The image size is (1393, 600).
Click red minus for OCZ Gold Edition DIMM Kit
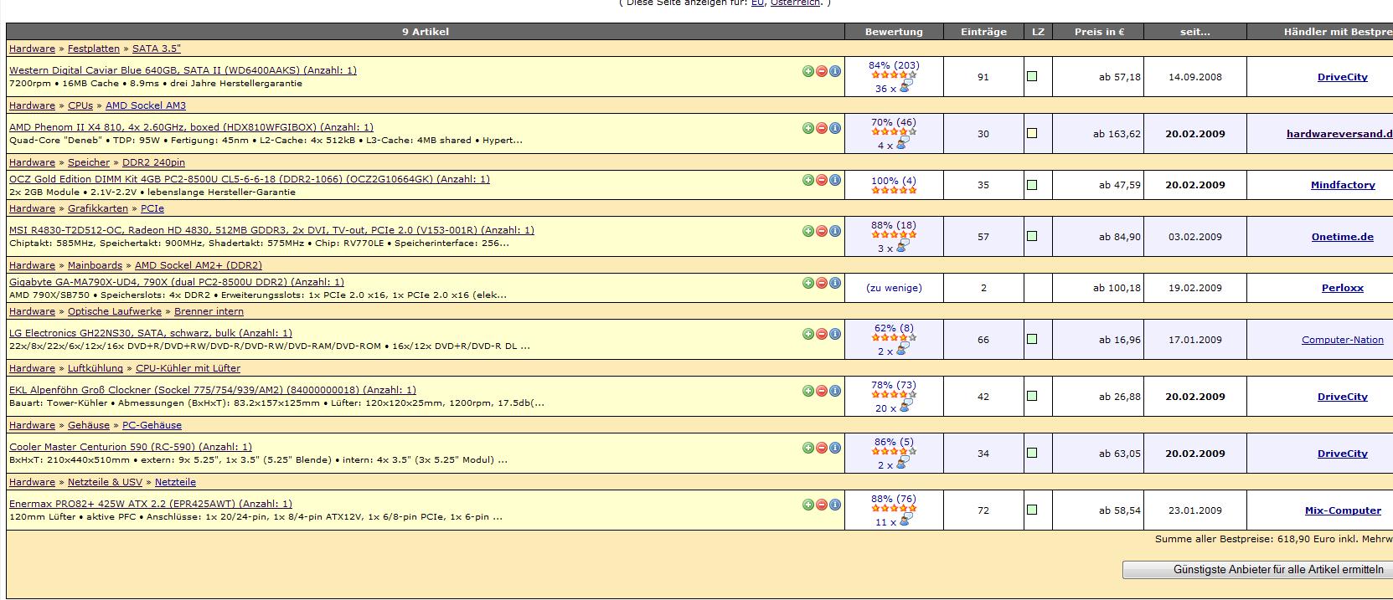[x=822, y=180]
